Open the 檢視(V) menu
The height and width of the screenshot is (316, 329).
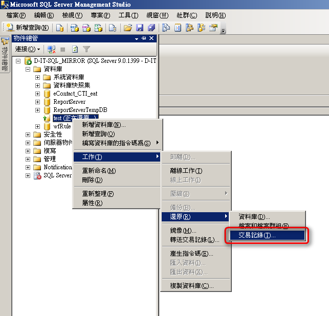pyautogui.click(x=72, y=15)
